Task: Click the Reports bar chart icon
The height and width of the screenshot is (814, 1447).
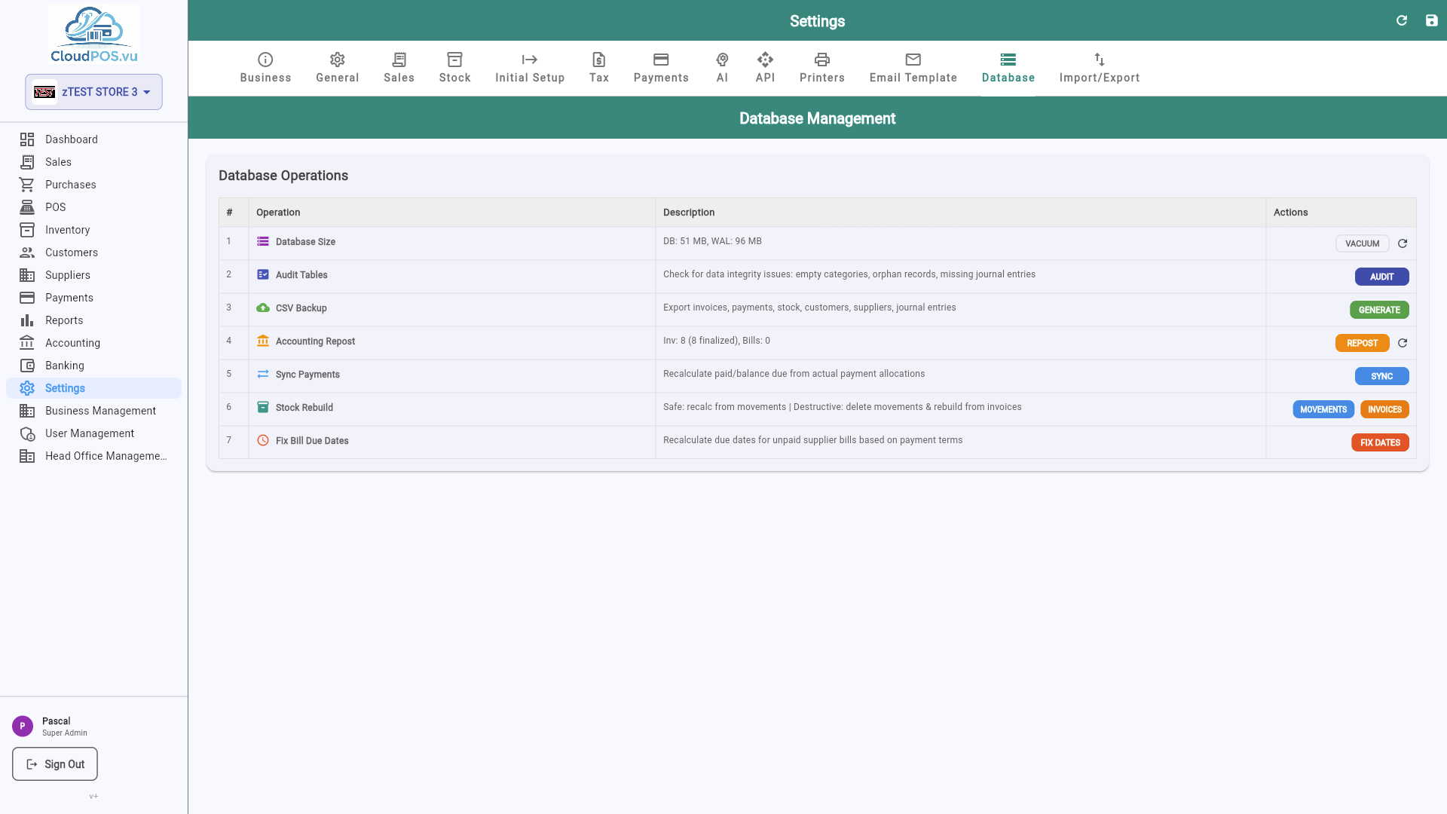Action: pos(27,320)
